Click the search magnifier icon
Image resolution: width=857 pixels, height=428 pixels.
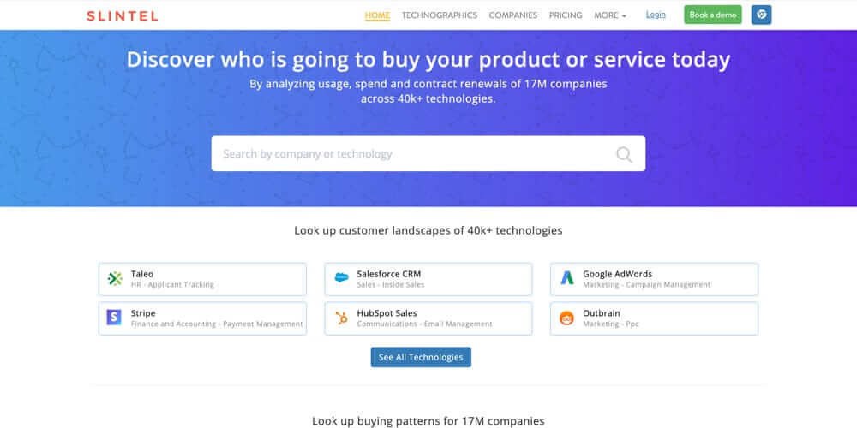tap(624, 154)
